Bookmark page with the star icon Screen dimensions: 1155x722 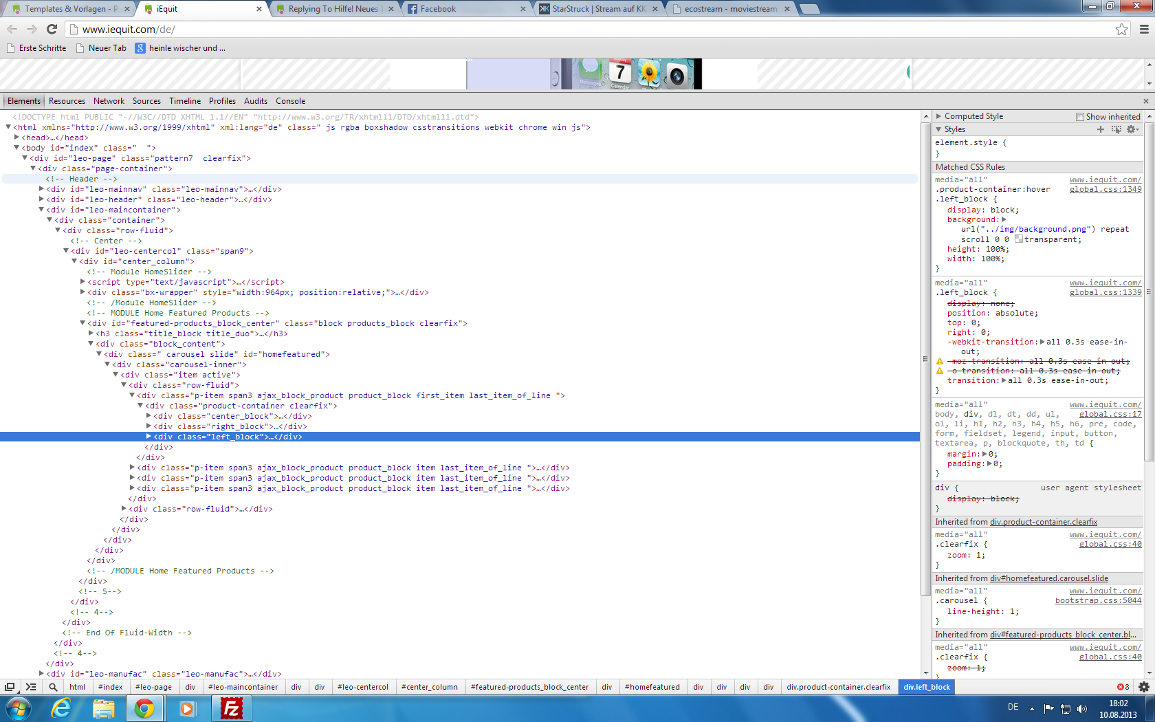(x=1121, y=29)
